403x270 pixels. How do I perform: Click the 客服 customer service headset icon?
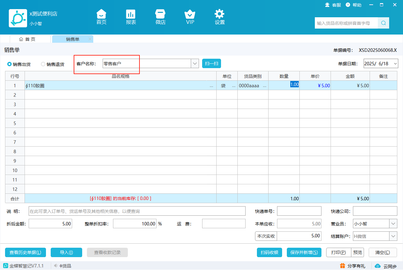pyautogui.click(x=327, y=5)
